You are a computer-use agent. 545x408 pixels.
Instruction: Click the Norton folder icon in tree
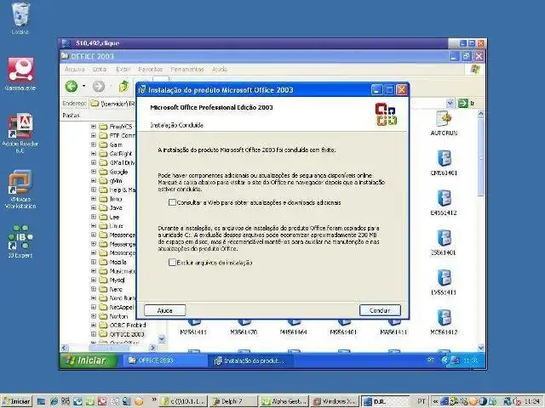tap(103, 316)
